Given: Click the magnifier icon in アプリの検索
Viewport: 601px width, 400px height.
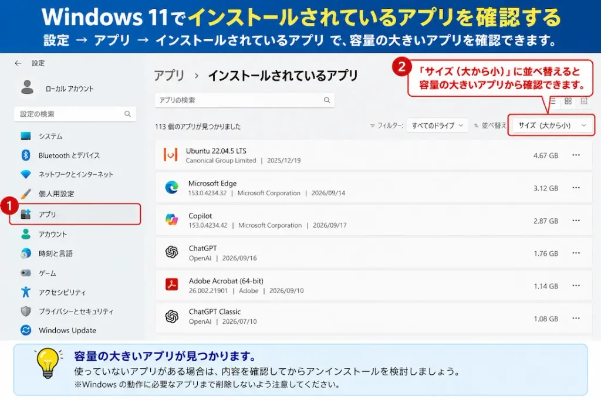Looking at the screenshot, I should click(327, 100).
